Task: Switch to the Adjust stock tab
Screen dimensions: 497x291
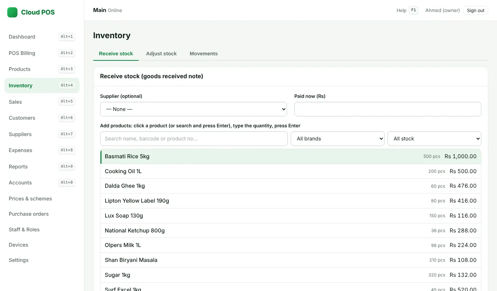Action: 161,53
